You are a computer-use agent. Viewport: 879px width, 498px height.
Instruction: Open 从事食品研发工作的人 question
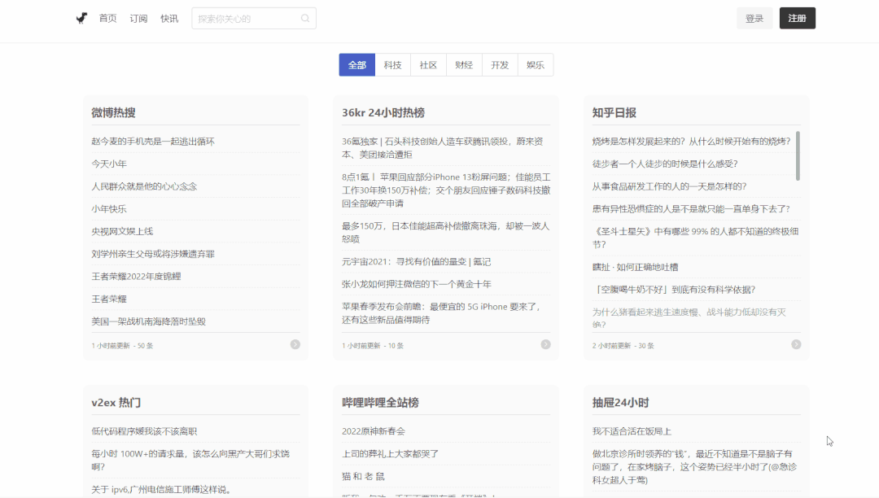[669, 186]
